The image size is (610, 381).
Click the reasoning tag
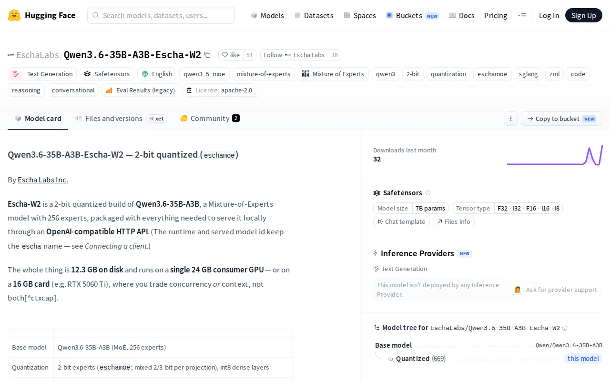click(x=26, y=90)
